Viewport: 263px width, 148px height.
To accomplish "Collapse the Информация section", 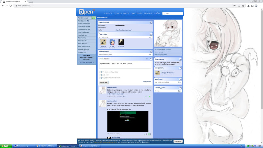I will (151, 22).
